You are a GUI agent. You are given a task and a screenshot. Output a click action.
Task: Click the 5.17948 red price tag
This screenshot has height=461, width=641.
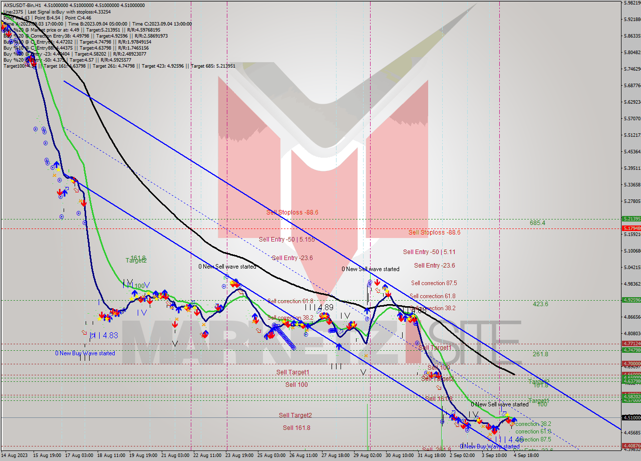pyautogui.click(x=631, y=228)
